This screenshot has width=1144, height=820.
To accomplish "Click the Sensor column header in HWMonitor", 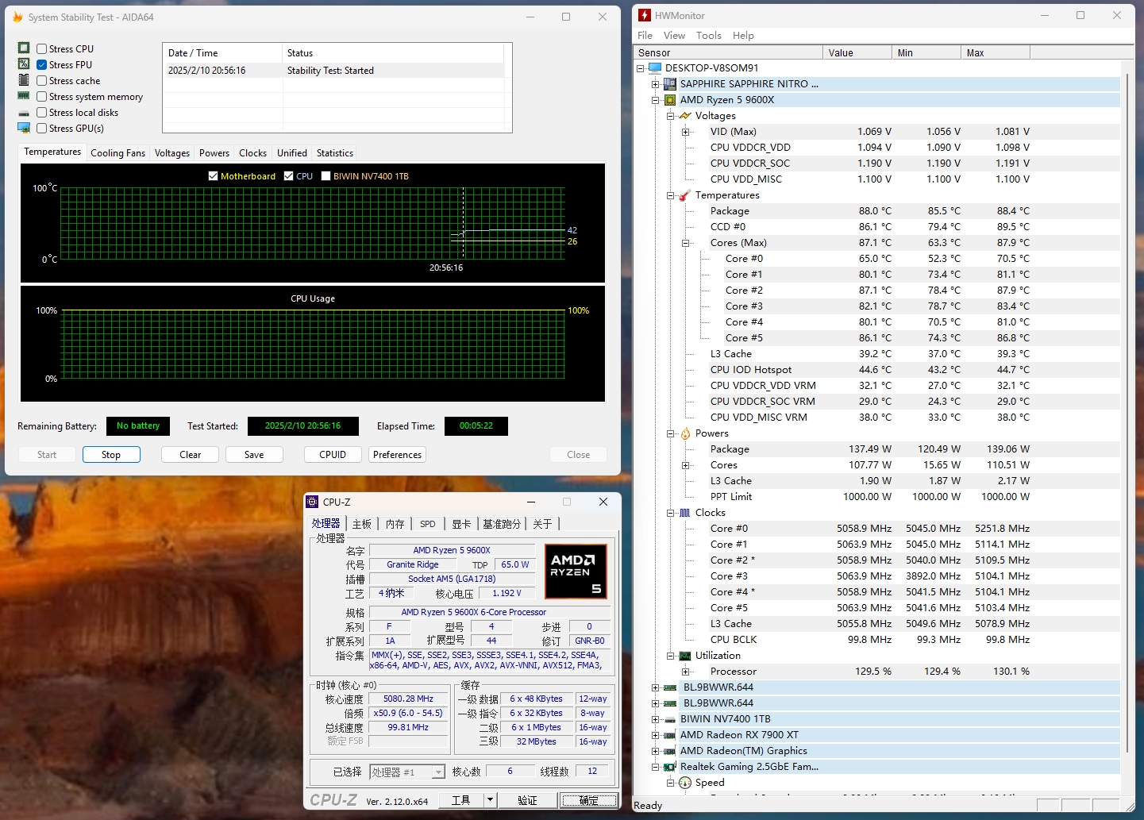I will point(728,52).
